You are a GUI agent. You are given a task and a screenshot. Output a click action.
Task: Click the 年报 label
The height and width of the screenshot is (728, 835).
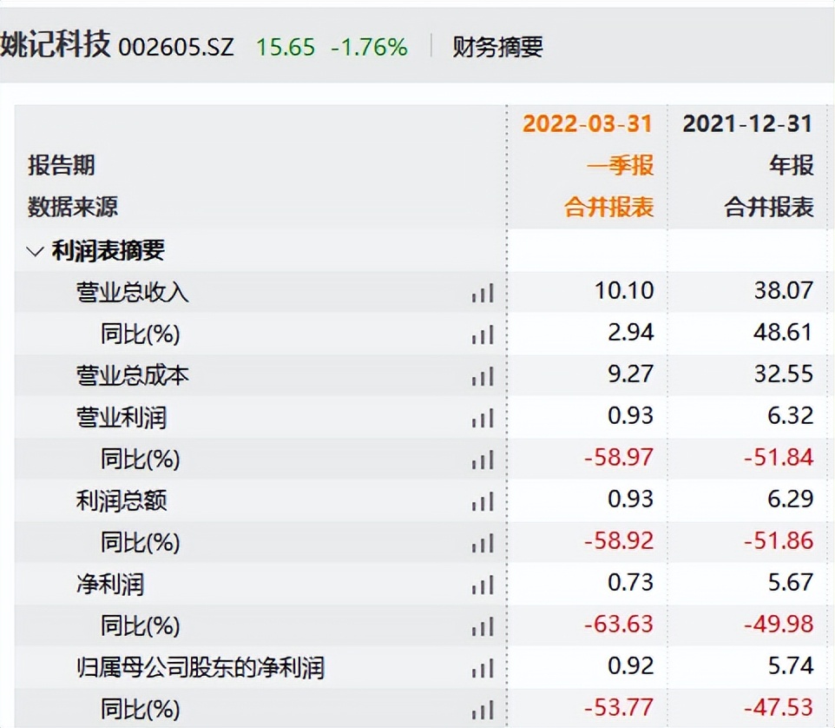pos(791,165)
